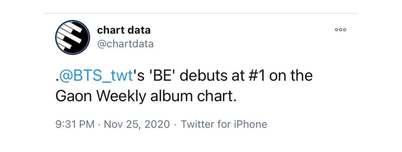Open the Twitter for iPhone source link
402x152 pixels.
point(224,125)
